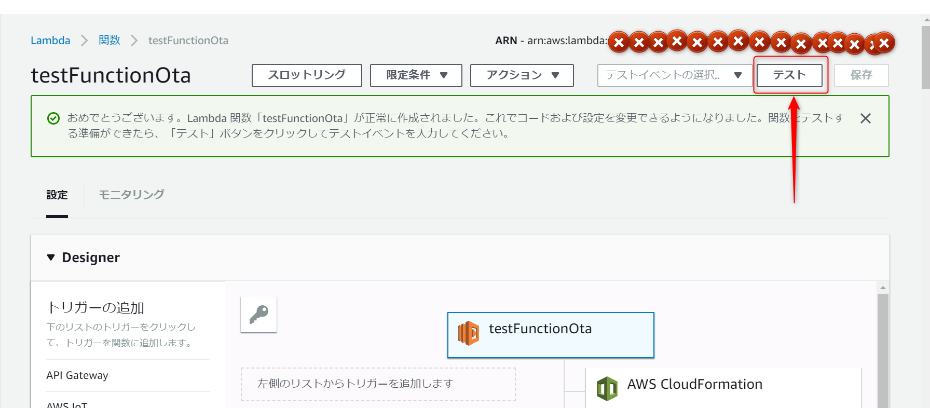Go to the 関数 breadcrumb link
Image resolution: width=930 pixels, height=408 pixels.
coord(110,40)
